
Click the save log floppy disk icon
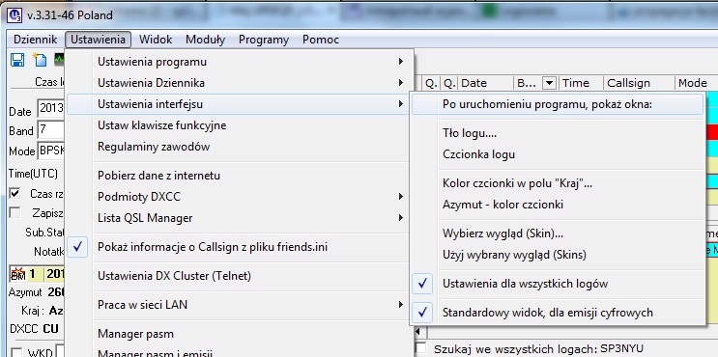(17, 60)
